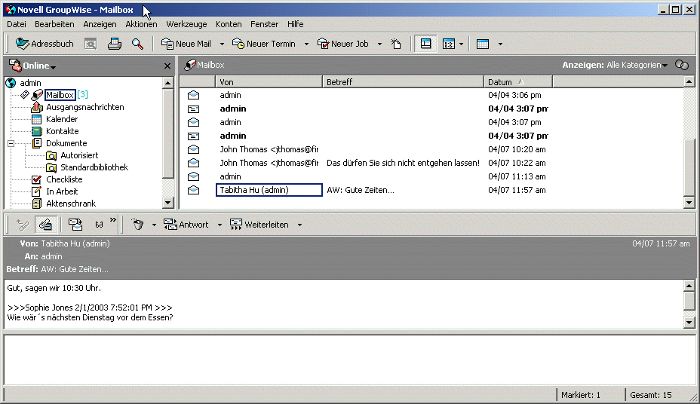700x404 pixels.
Task: Open the Adressbuch from the toolbar
Action: [x=45, y=44]
